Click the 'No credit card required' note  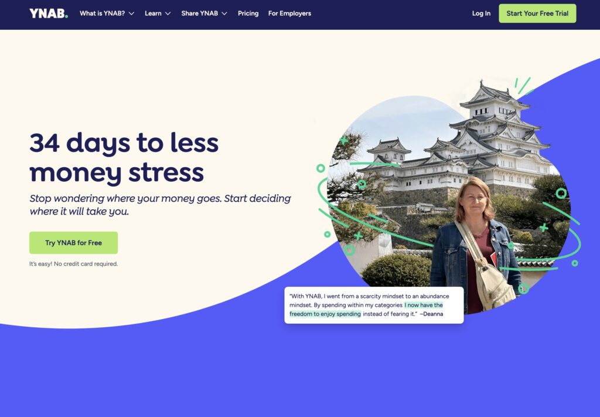coord(86,264)
